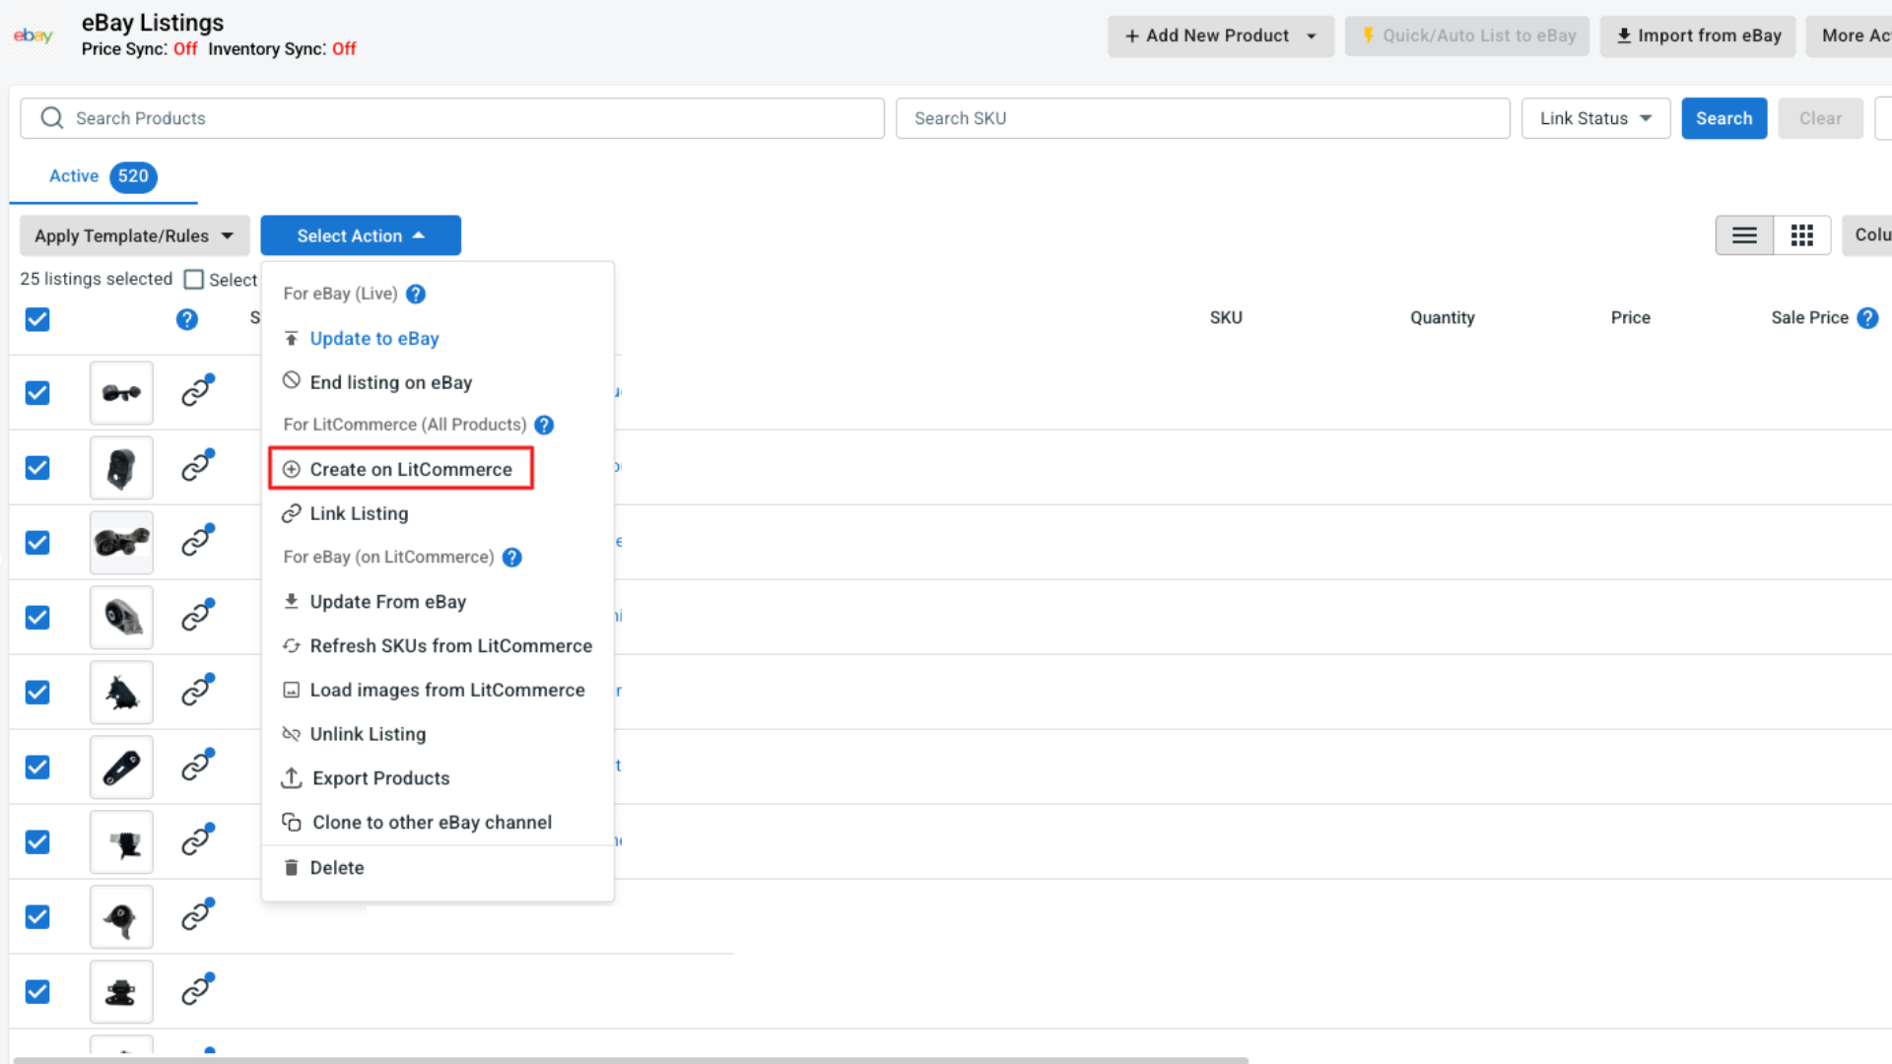The height and width of the screenshot is (1064, 1892).
Task: Select Unlink Listing option
Action: (x=368, y=734)
